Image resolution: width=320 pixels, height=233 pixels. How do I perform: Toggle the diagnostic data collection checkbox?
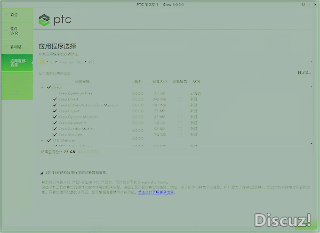pos(42,173)
